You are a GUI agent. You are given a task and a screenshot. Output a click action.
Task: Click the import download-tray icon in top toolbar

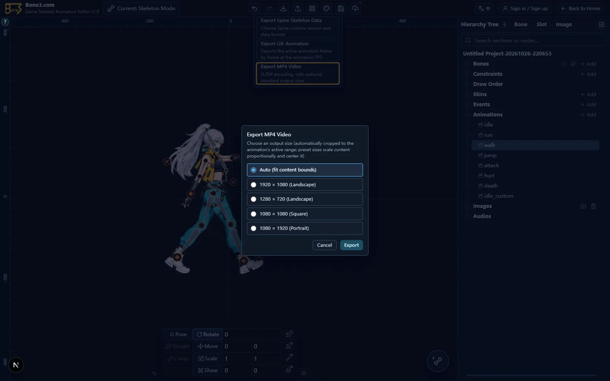click(x=283, y=8)
